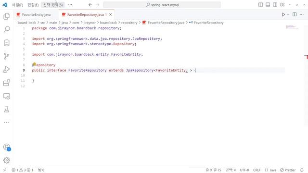Image resolution: width=308 pixels, height=173 pixels.
Task: Open the Customize Layout options
Action: tap(282, 5)
